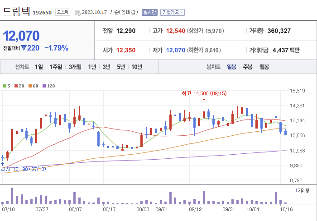This screenshot has height=221, width=317.
Task: Click the purple 거래량 volume legend swatch
Action: point(296,190)
